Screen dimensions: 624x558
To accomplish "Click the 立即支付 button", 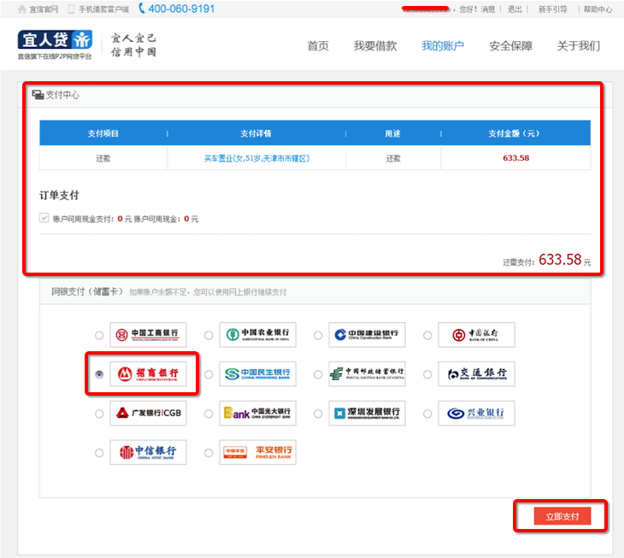I will pyautogui.click(x=562, y=516).
